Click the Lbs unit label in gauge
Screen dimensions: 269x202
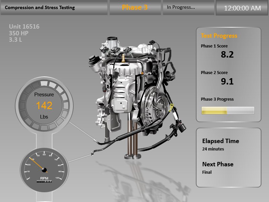44,117
